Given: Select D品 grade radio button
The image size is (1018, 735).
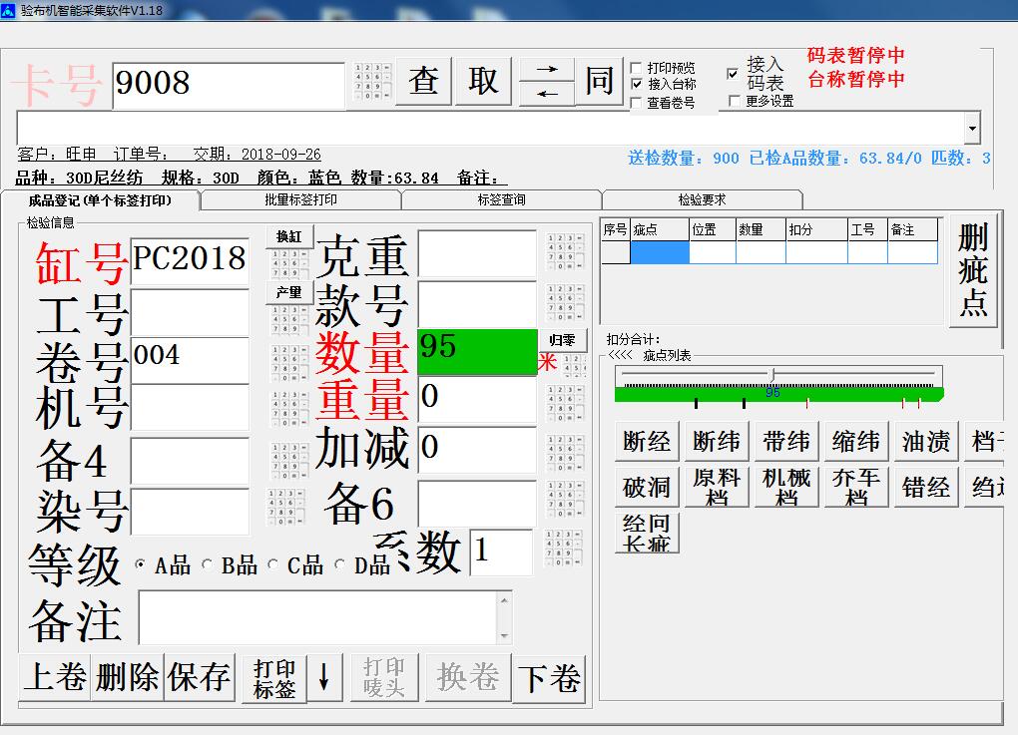Looking at the screenshot, I should tap(339, 564).
